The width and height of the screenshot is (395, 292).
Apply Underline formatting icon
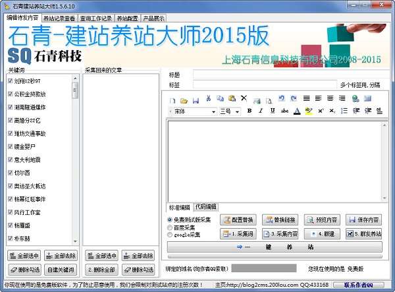(272, 111)
